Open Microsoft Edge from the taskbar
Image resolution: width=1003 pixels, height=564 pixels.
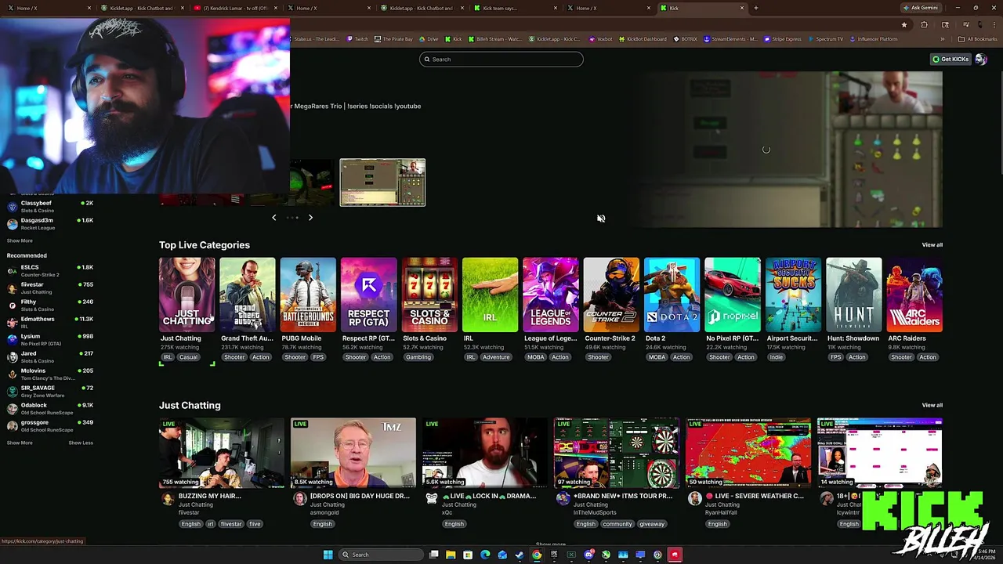coord(485,555)
